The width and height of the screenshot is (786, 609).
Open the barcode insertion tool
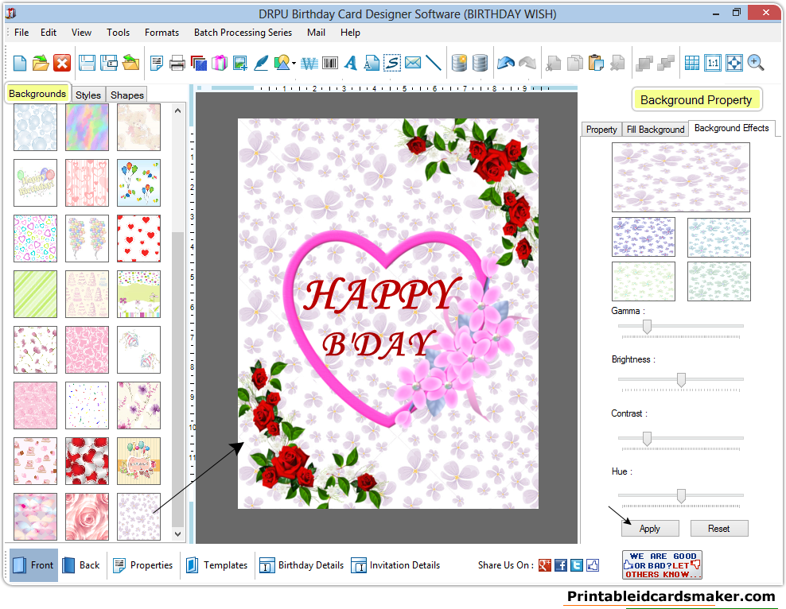[329, 63]
